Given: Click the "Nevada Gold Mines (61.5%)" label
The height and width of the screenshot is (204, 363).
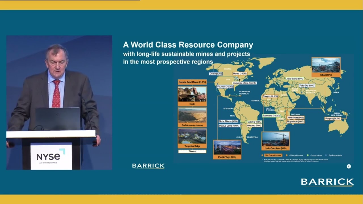Looking at the screenshot, I should click(192, 82).
